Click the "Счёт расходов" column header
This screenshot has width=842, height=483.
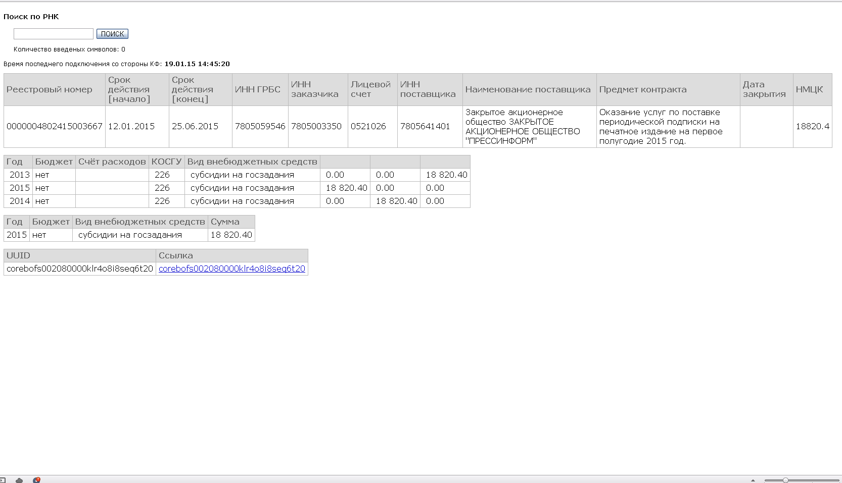(112, 162)
